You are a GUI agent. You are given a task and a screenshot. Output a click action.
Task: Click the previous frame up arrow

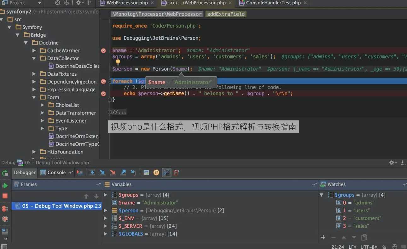coord(86,196)
